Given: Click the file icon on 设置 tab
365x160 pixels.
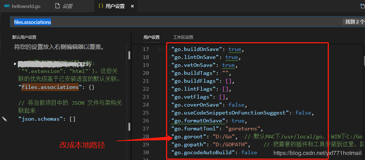Looking at the screenshot, I should [x=57, y=6].
